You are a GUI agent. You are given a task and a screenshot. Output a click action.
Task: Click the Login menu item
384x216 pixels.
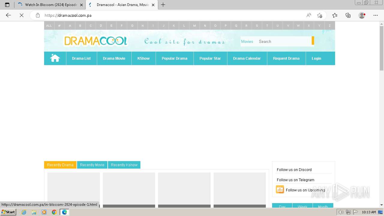(316, 58)
